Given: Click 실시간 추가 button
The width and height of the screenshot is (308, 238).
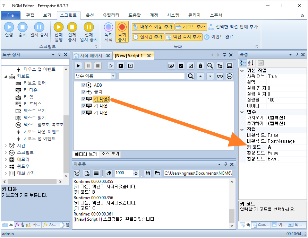Looking at the screenshot, I should click(148, 37).
